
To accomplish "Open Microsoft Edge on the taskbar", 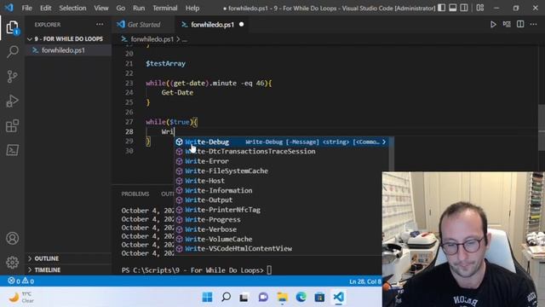I will point(301,297).
